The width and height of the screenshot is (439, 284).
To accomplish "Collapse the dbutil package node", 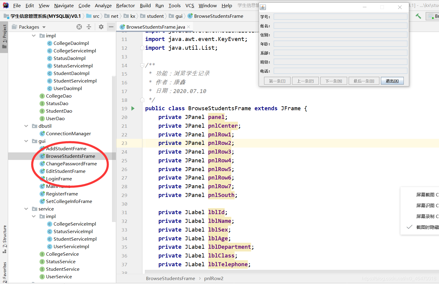I will click(x=26, y=126).
